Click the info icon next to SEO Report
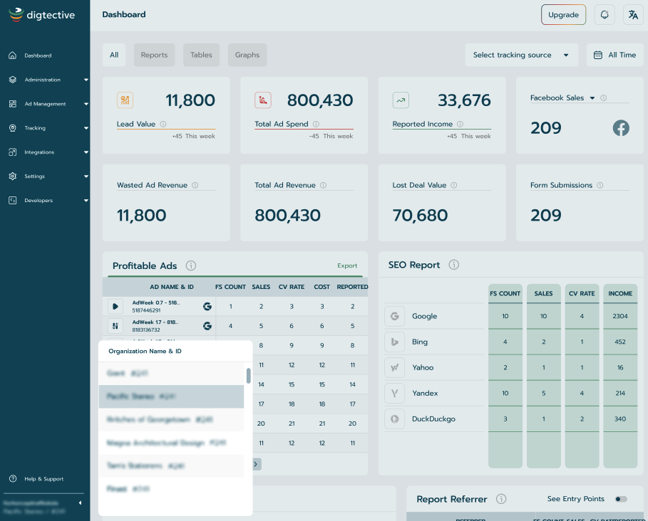This screenshot has height=521, width=648. (454, 265)
